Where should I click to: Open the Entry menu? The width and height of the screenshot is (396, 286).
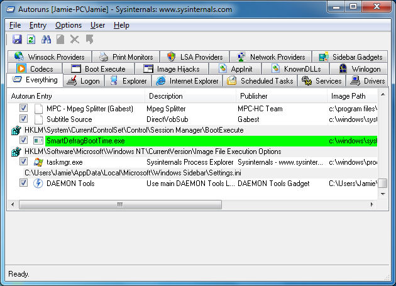38,25
